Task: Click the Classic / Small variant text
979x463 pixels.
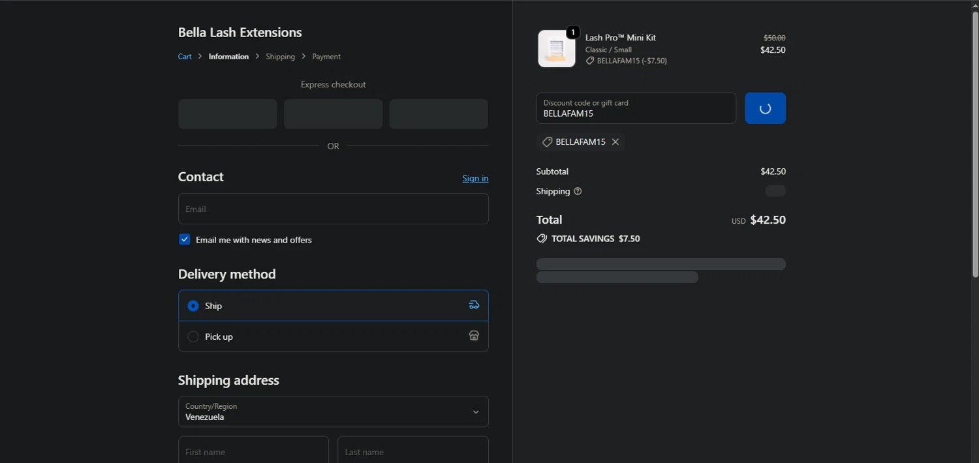Action: [608, 50]
